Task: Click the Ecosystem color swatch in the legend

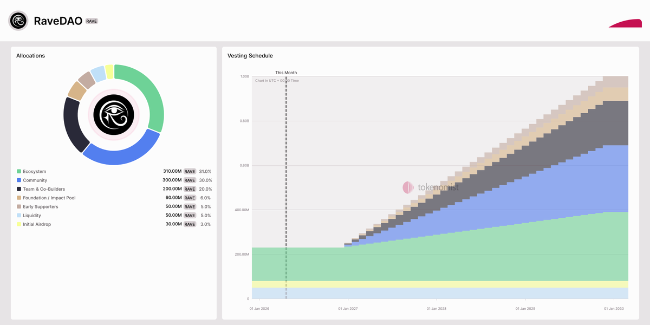Action: tap(18, 171)
